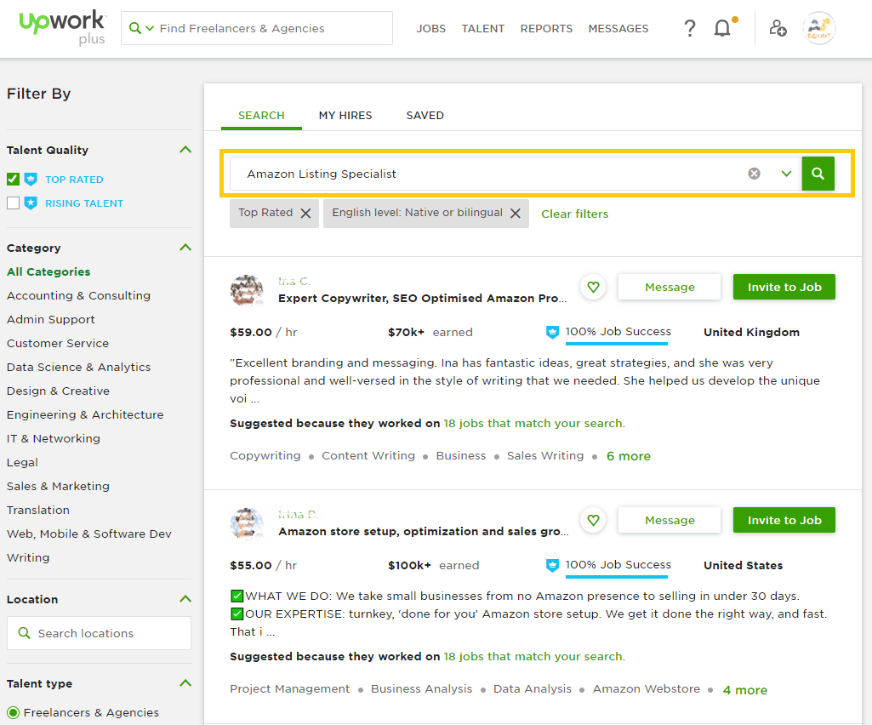
Task: Show 4 more skills
Action: (x=745, y=690)
